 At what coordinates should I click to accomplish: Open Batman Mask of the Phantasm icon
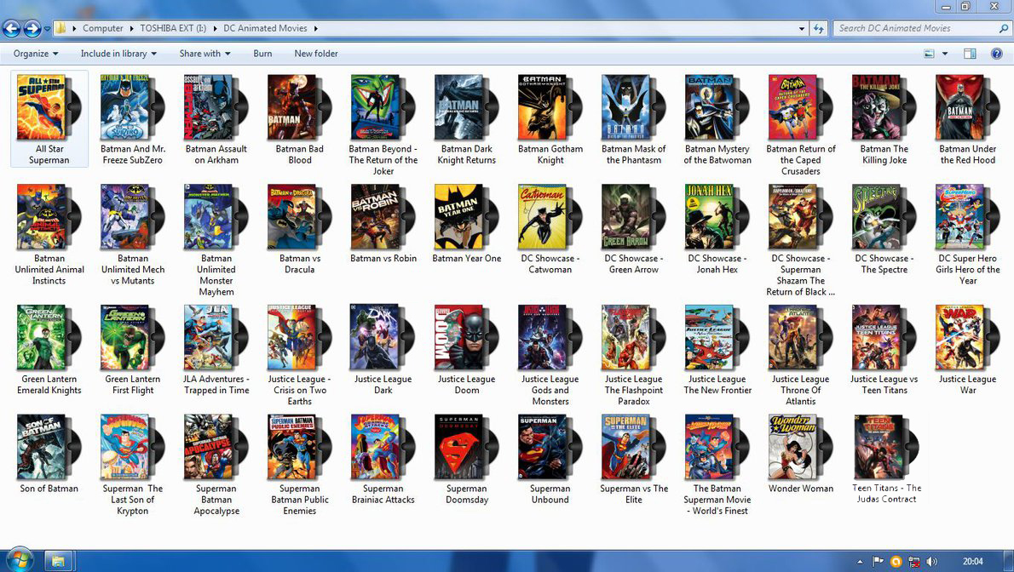pos(633,107)
